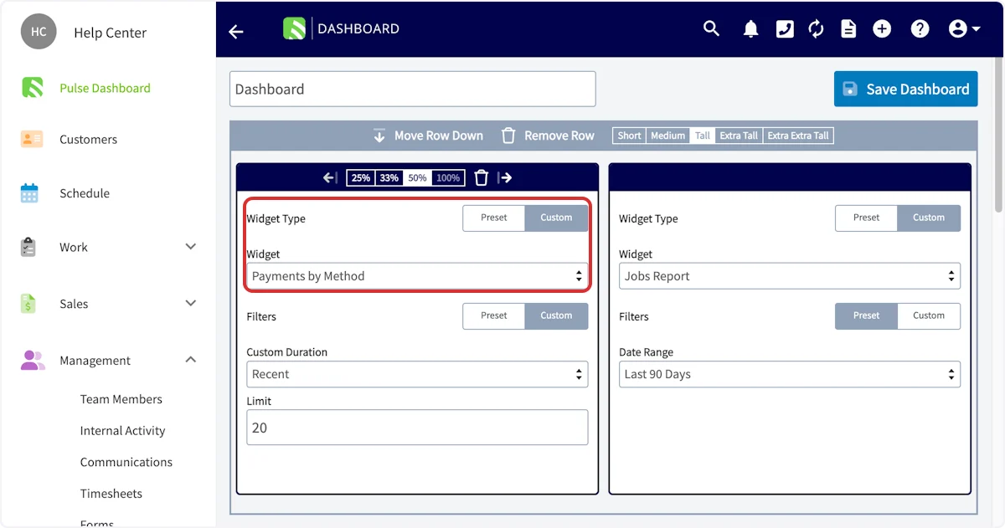Open search with the magnifier icon

[x=711, y=28]
